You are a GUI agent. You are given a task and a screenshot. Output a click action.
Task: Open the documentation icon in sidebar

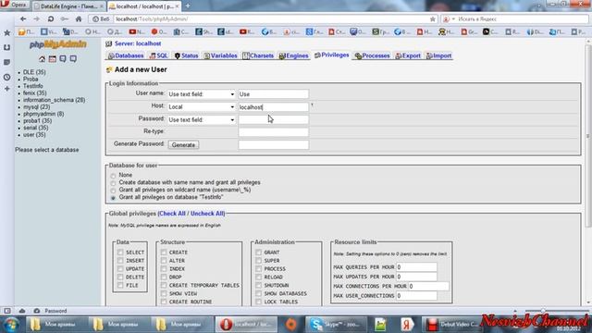tap(73, 59)
